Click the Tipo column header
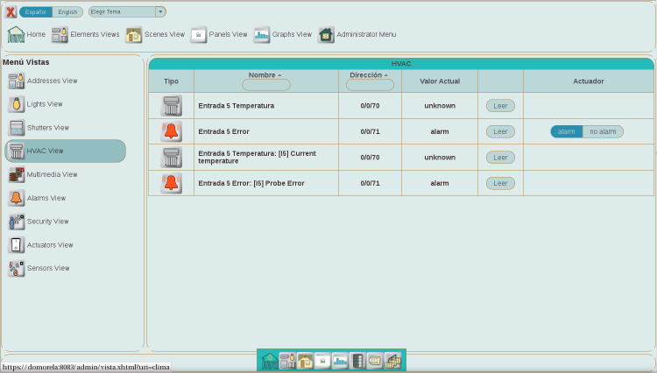Screen dimensions: 657x373 tap(171, 81)
